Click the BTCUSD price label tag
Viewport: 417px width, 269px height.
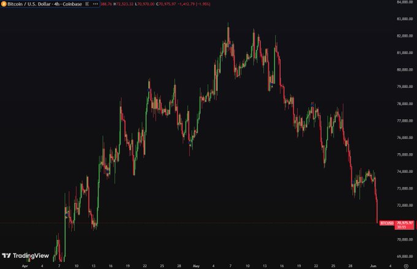(x=387, y=223)
